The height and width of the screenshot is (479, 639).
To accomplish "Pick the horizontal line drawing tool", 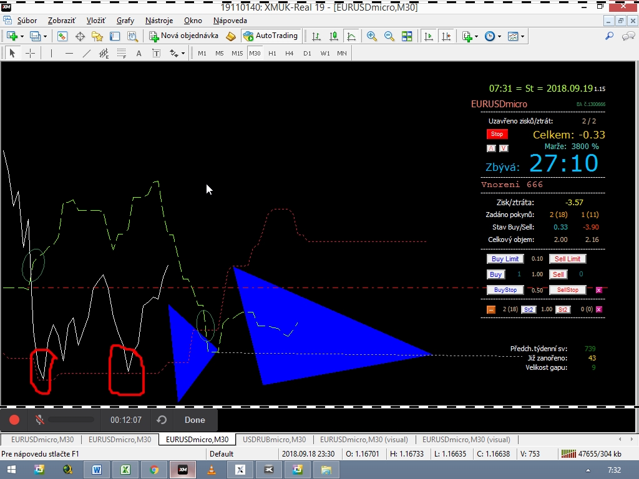I will [x=69, y=53].
